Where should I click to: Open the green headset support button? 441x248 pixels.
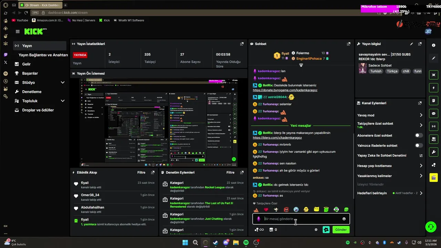coord(431,227)
